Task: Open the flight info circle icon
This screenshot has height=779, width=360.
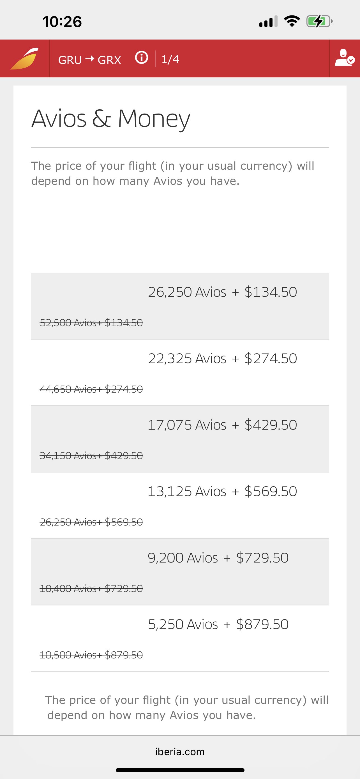Action: click(142, 57)
